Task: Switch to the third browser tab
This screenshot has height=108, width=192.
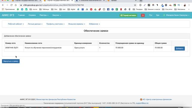Action: coord(90,1)
